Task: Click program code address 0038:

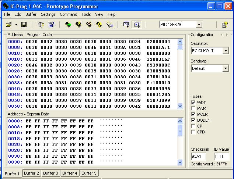Action: tap(15, 83)
